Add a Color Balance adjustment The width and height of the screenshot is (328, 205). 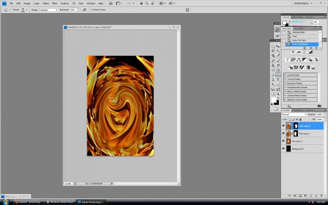[299, 60]
